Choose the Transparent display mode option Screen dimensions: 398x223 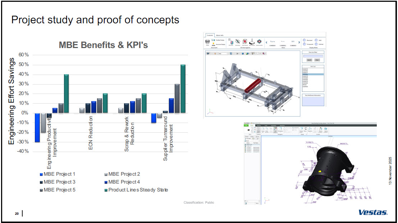click(x=304, y=44)
